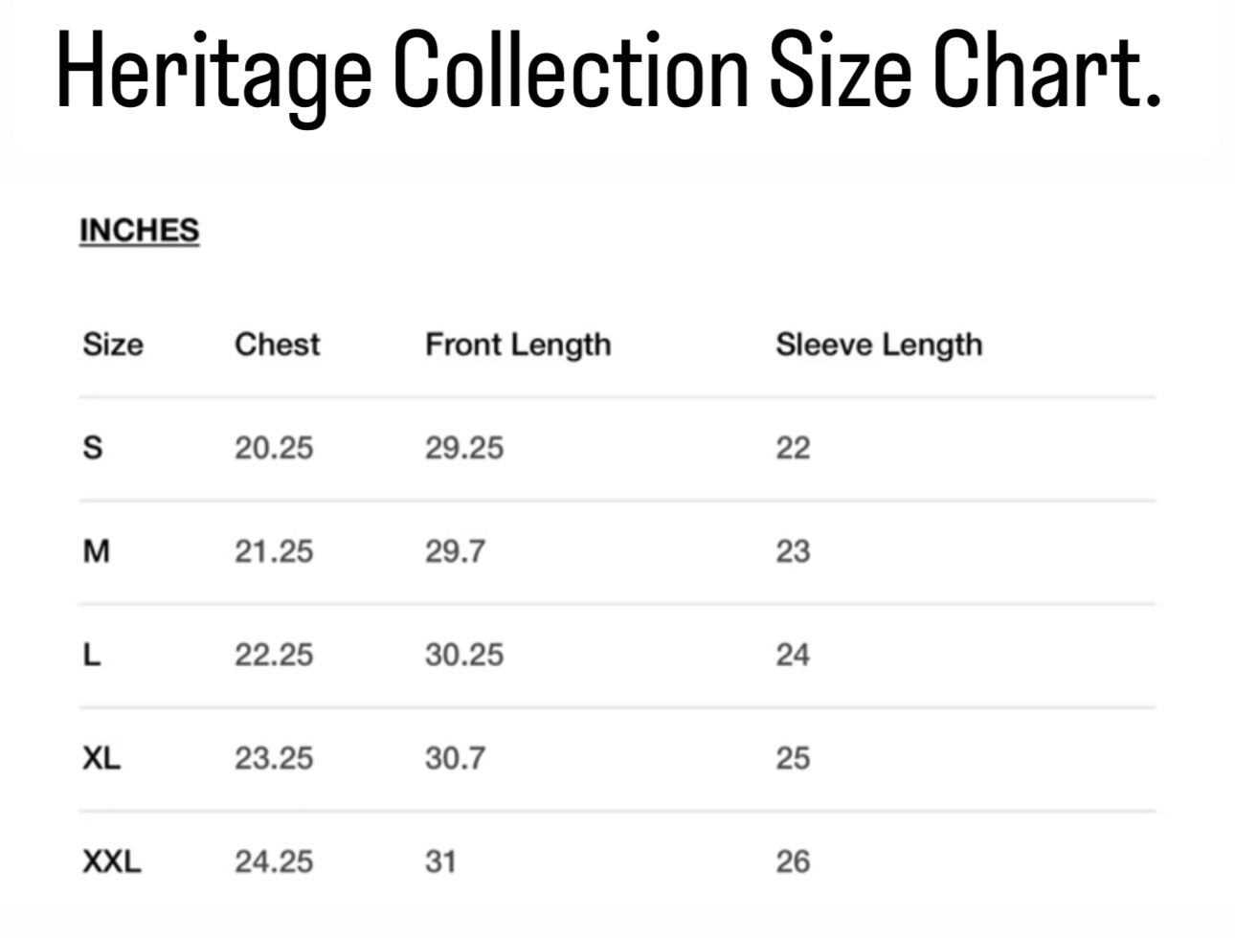Select the 30.7 front length value
The width and height of the screenshot is (1235, 938).
(455, 758)
